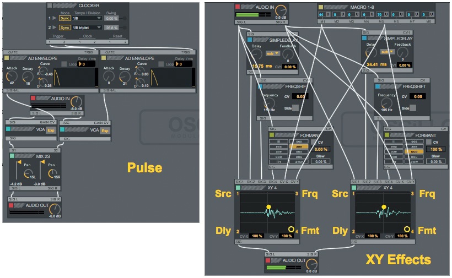Click the FORMANT CV amount field showing 100 %
Image resolution: width=452 pixels, height=278 pixels.
(x=435, y=149)
